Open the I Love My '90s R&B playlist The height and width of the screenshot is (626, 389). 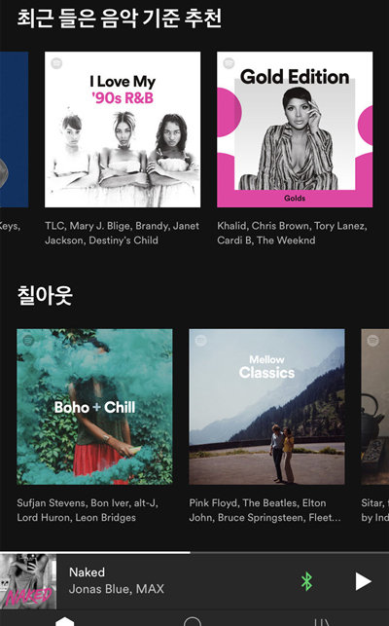coord(123,129)
